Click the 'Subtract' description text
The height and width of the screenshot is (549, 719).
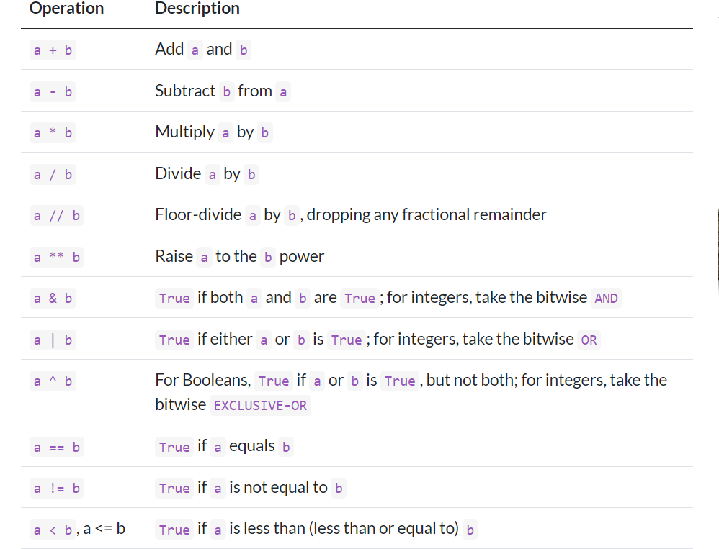tap(185, 91)
